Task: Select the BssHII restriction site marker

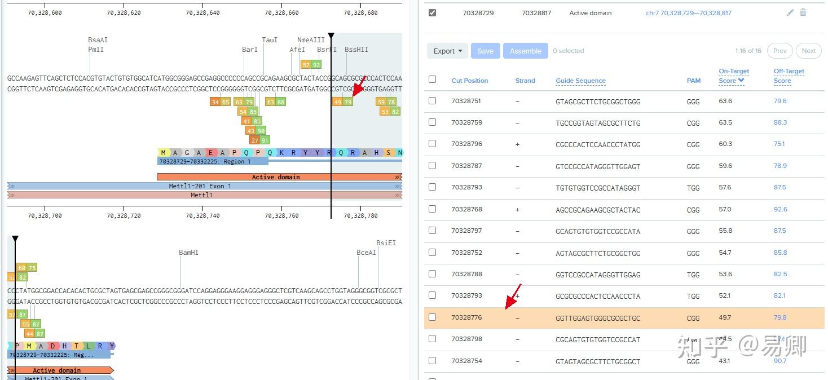Action: [x=356, y=50]
